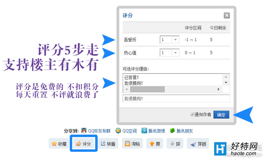Share to 腾讯微博 link

pyautogui.click(x=156, y=131)
